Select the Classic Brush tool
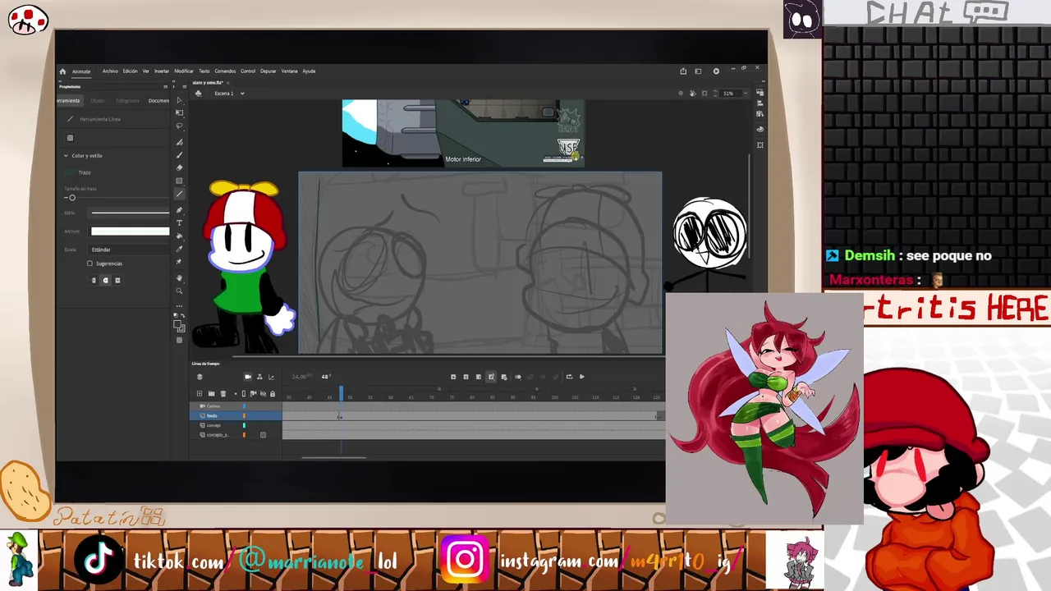Viewport: 1051px width, 591px height. tap(180, 154)
